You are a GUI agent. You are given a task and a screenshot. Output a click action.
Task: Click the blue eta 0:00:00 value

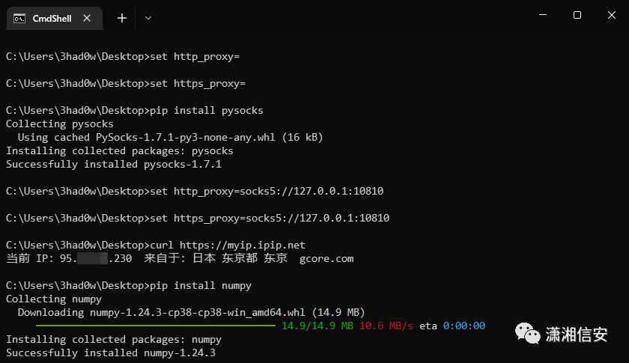click(x=464, y=326)
